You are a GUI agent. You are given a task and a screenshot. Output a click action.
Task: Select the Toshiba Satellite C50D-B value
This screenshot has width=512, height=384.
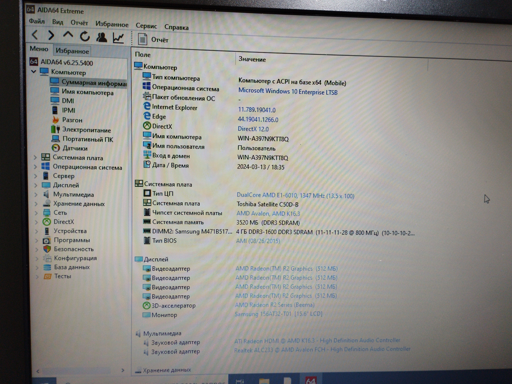(267, 205)
